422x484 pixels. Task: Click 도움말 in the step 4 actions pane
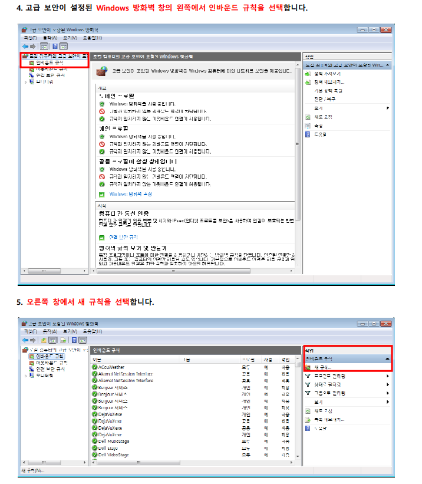point(320,134)
